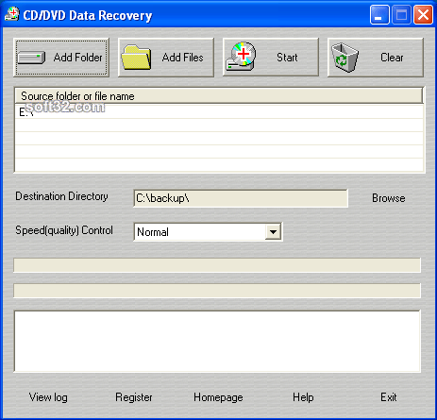
Task: Click the Register link
Action: [x=134, y=397]
